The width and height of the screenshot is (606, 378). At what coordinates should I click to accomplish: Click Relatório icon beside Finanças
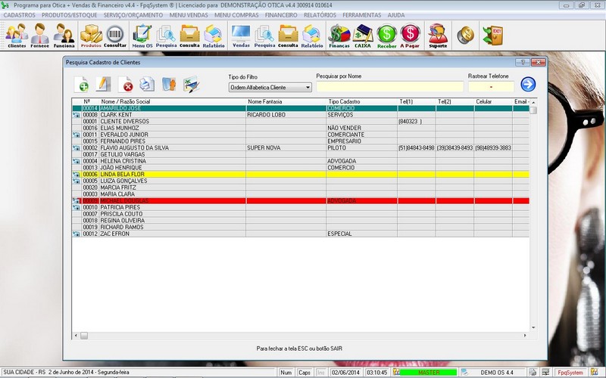[x=312, y=36]
